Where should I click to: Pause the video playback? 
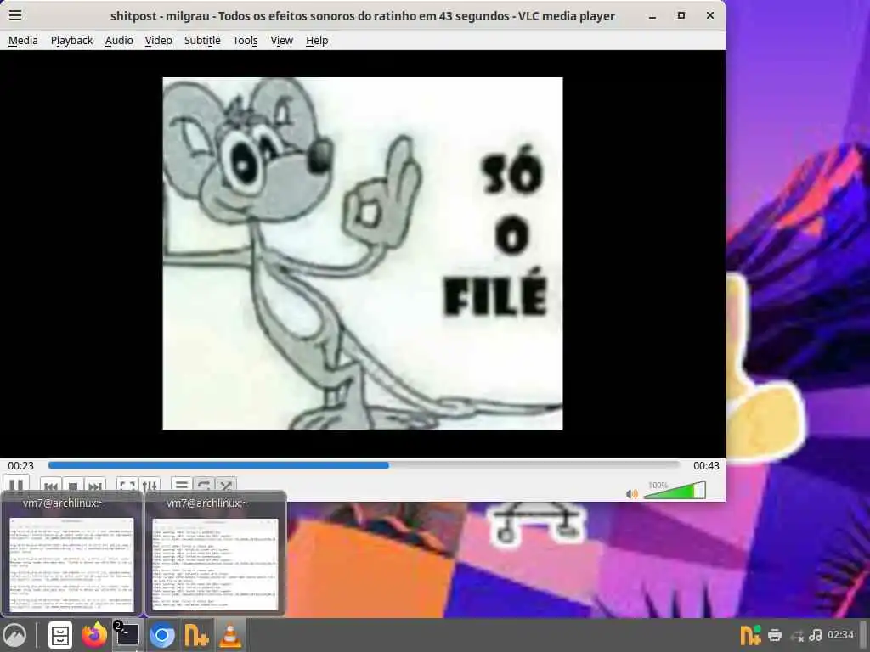[16, 485]
